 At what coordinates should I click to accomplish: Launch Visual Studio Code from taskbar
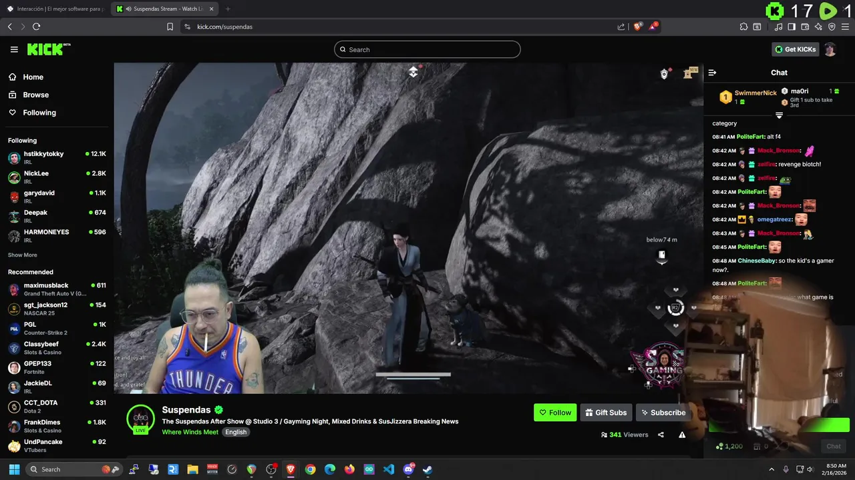[389, 469]
